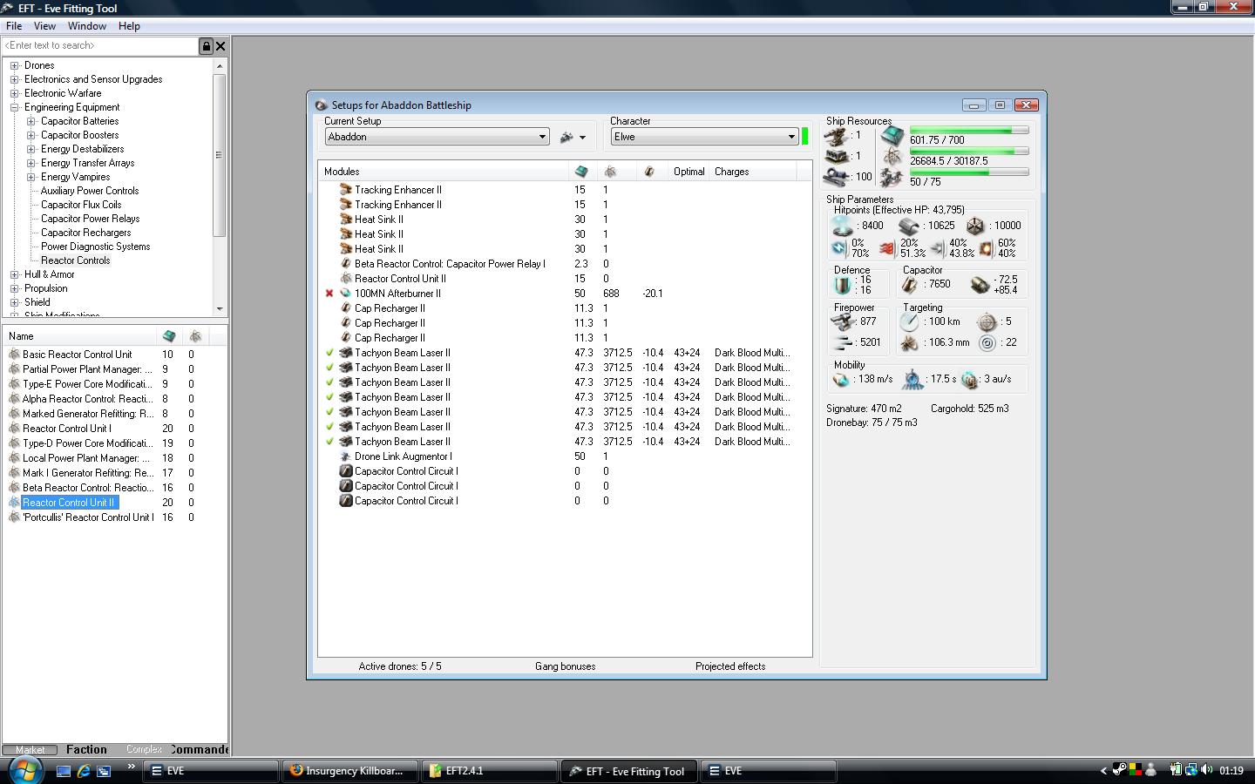The width and height of the screenshot is (1255, 784).
Task: Toggle the lock icon beside the search box
Action: tap(207, 46)
